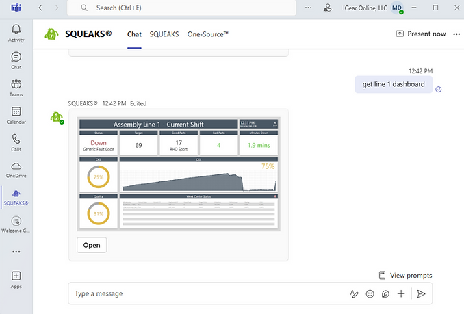Open the Calendar in sidebar
Image resolution: width=464 pixels, height=314 pixels.
[x=16, y=115]
